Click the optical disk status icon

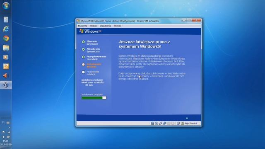point(157,123)
